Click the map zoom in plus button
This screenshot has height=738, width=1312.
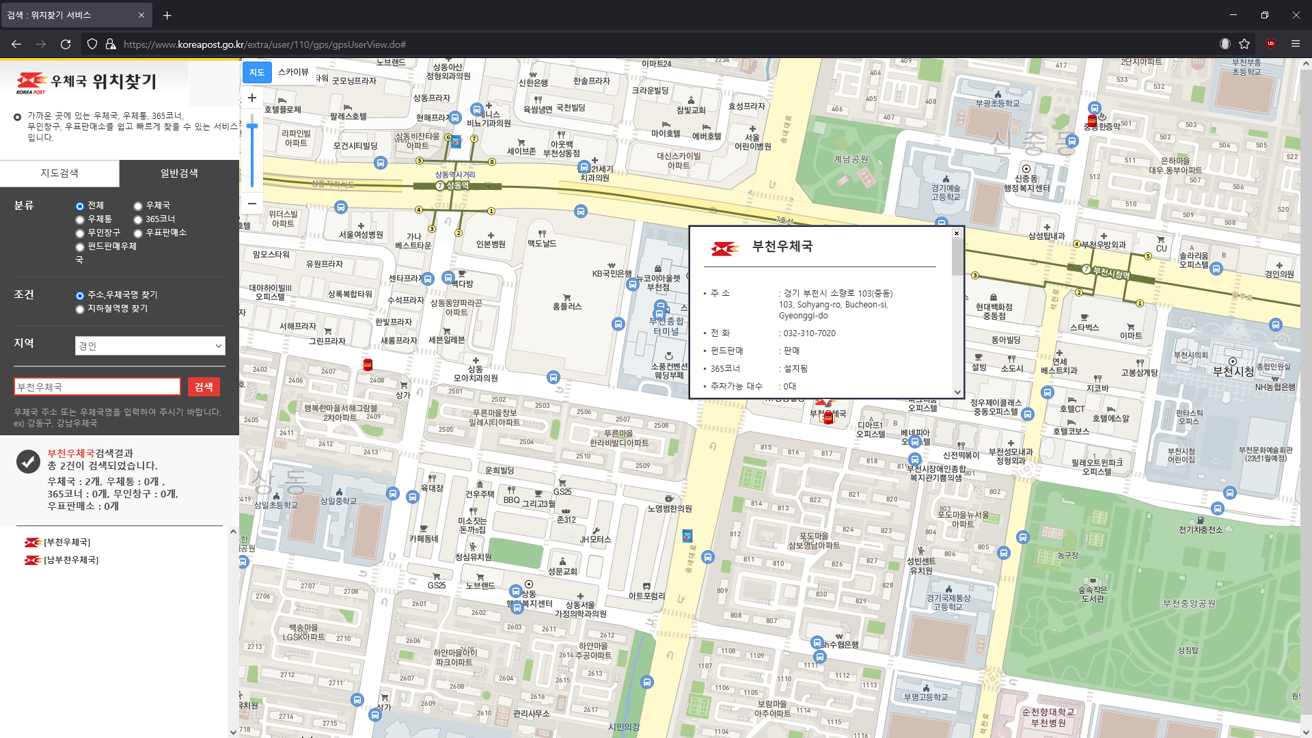click(252, 98)
